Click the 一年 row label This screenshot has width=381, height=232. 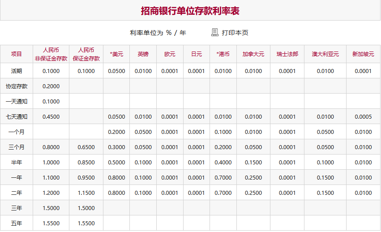(17, 177)
